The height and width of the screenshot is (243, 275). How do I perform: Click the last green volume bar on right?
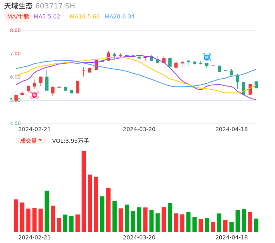[x=256, y=225]
